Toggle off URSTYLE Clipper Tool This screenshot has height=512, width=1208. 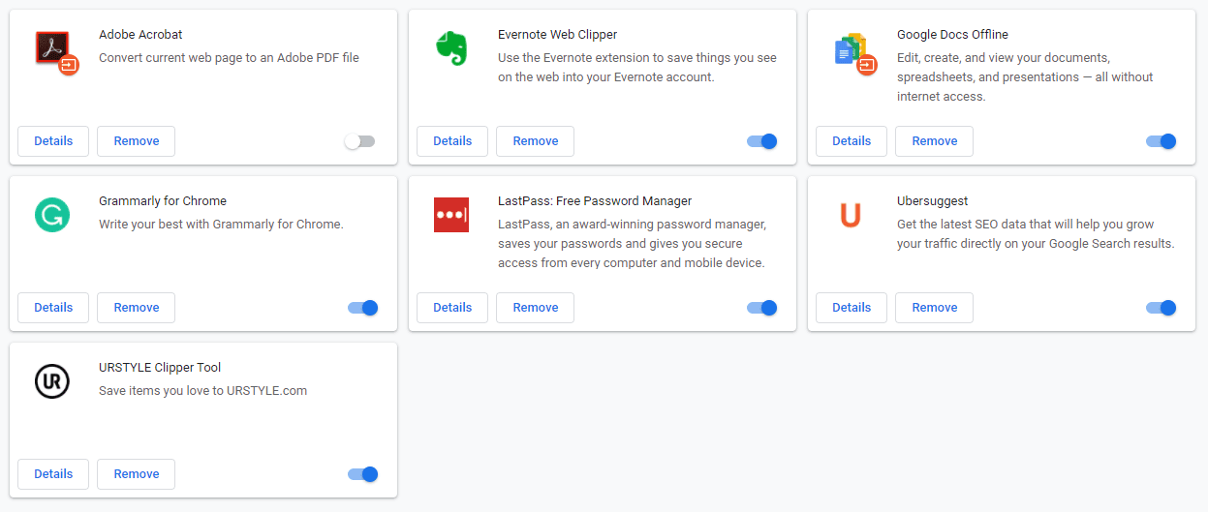pos(363,474)
